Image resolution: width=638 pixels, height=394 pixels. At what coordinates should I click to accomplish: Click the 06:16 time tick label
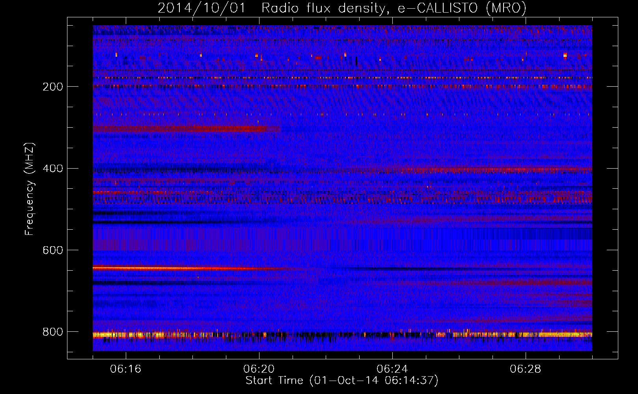click(126, 369)
